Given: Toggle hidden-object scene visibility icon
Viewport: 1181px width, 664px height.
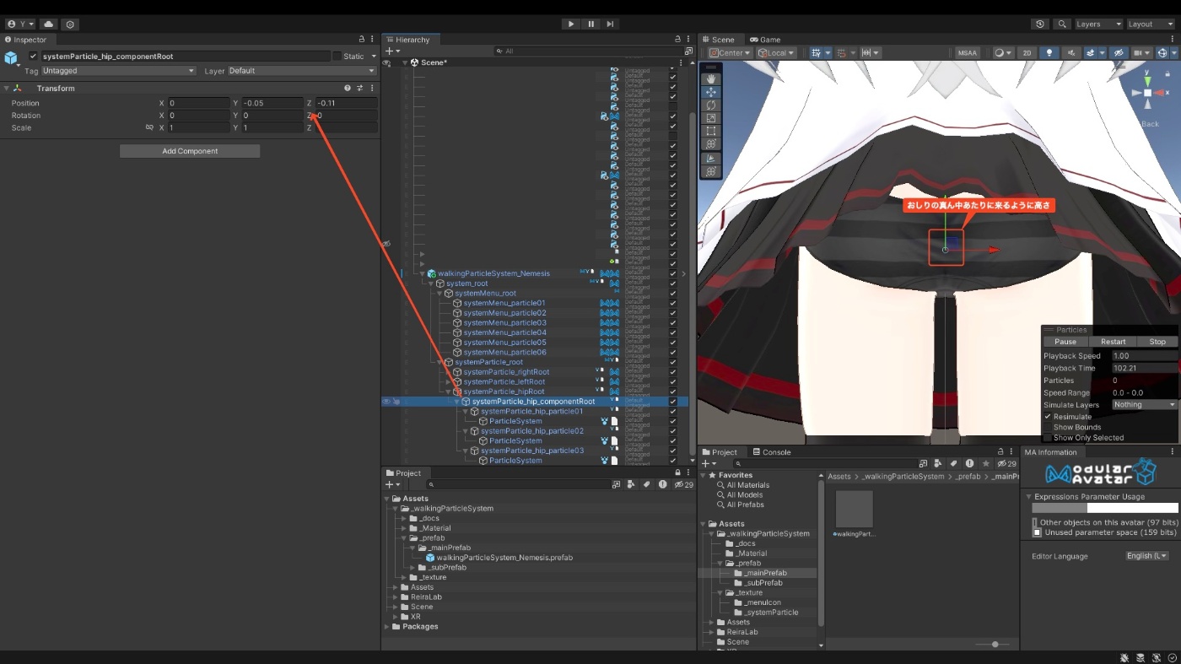Looking at the screenshot, I should point(1119,52).
